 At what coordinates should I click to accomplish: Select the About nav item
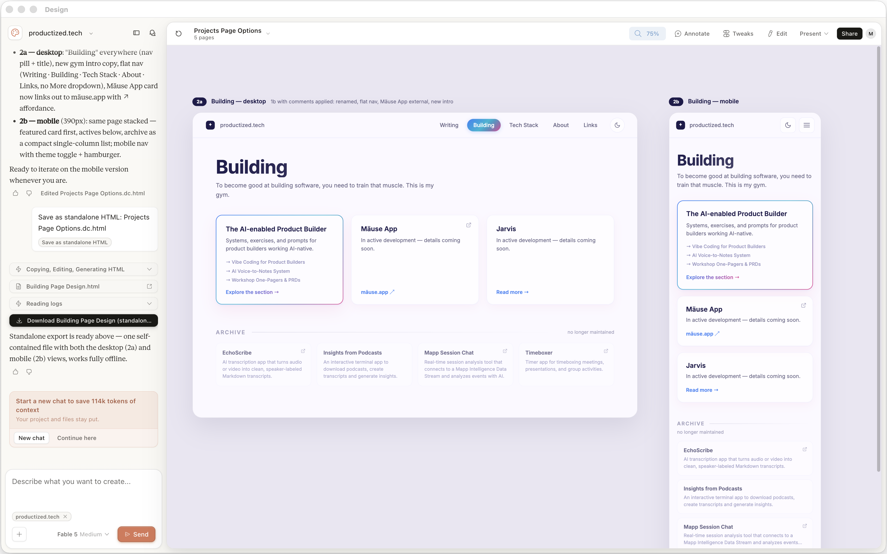click(x=561, y=125)
